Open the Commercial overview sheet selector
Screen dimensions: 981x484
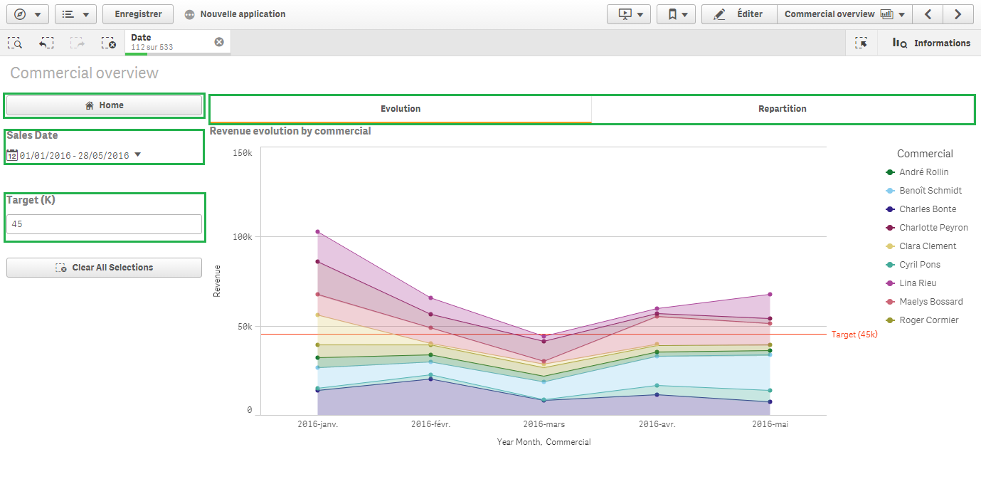point(844,14)
